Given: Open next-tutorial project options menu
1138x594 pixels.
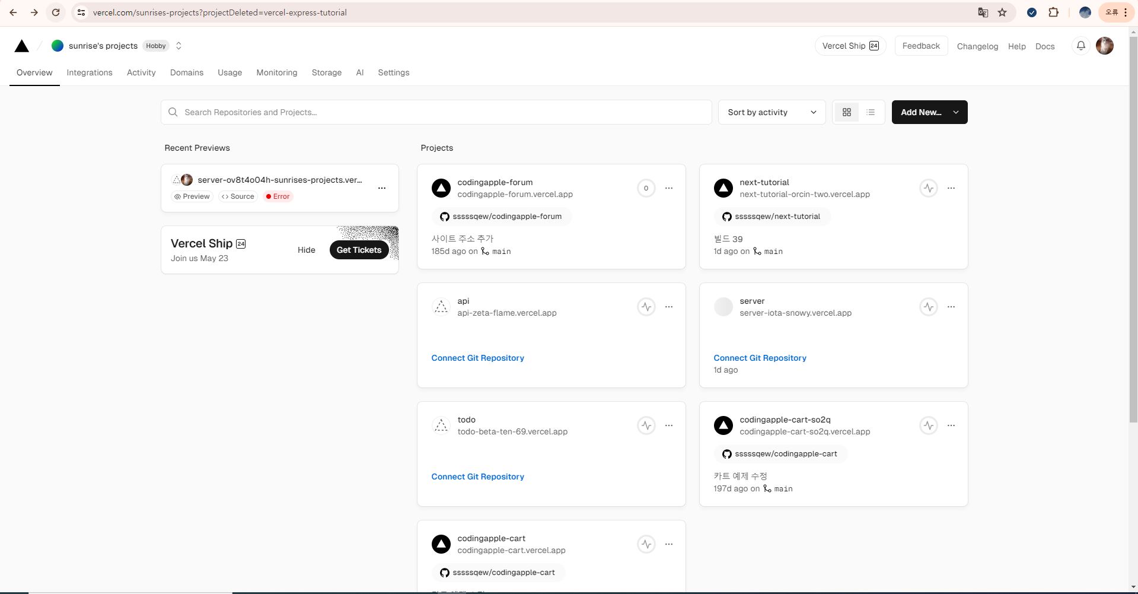Looking at the screenshot, I should point(951,188).
